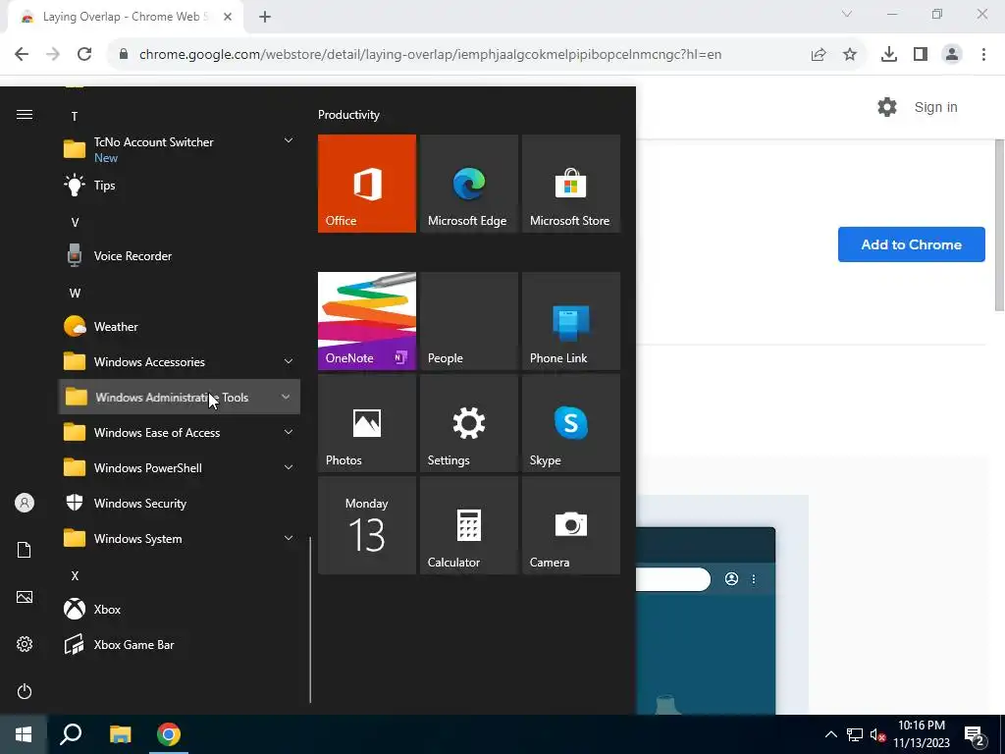This screenshot has width=1005, height=754.
Task: Launch the Xbox app
Action: pyautogui.click(x=180, y=609)
